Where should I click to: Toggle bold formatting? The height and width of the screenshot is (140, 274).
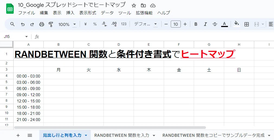click(x=196, y=24)
